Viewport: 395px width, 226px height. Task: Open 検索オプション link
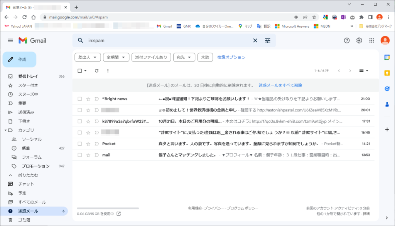coord(231,57)
